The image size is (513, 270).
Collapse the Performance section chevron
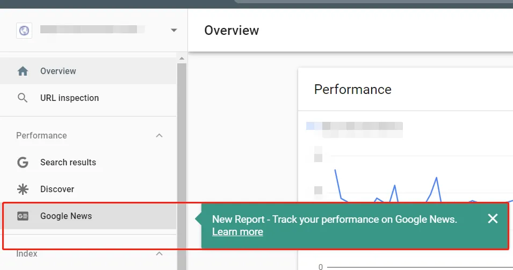click(x=160, y=135)
